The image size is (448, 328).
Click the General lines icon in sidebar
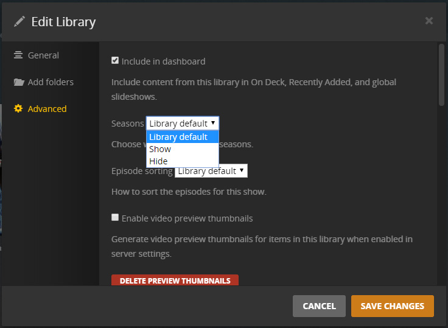(18, 55)
